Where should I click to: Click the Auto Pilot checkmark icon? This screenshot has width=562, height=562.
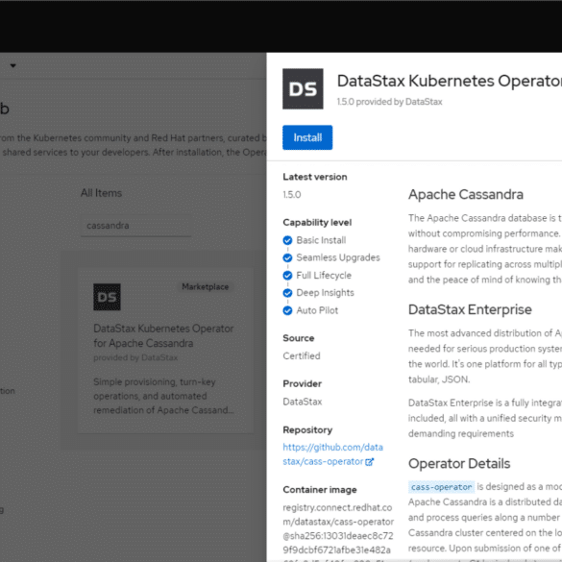click(287, 310)
